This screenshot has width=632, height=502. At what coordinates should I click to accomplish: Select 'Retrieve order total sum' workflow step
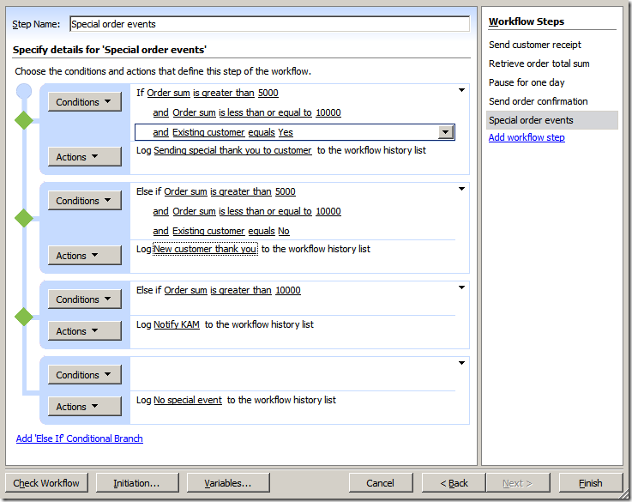[x=539, y=64]
